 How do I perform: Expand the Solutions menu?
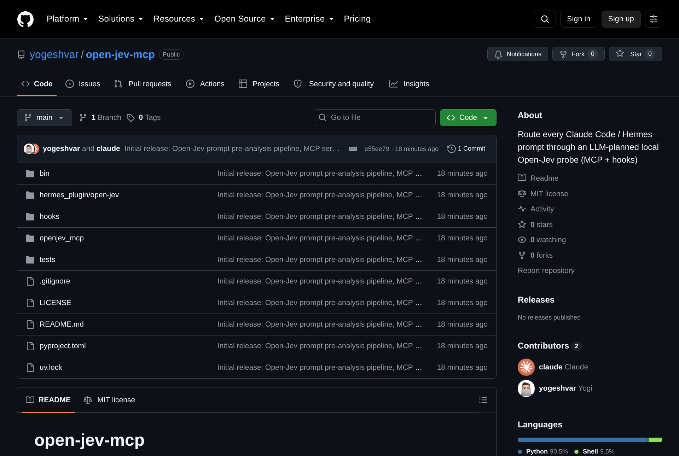[x=121, y=19]
